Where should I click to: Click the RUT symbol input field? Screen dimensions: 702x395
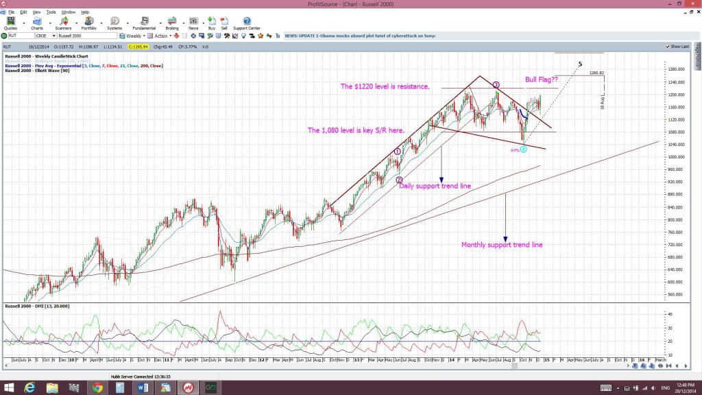(x=21, y=36)
